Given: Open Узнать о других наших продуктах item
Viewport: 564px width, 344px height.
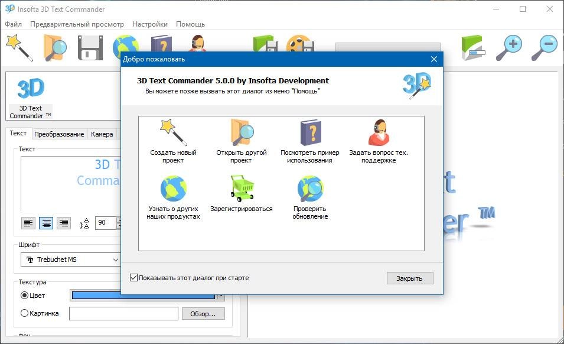Looking at the screenshot, I should 173,197.
